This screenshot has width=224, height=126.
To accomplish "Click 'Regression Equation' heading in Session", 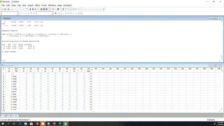I will click(10, 31).
